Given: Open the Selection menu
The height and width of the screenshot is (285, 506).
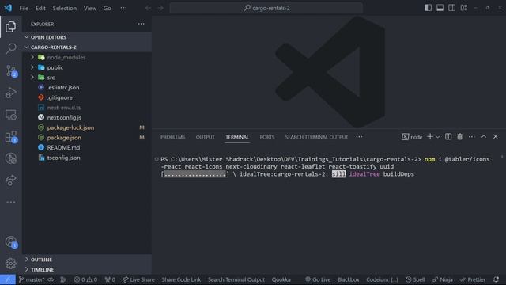Looking at the screenshot, I should tap(65, 8).
